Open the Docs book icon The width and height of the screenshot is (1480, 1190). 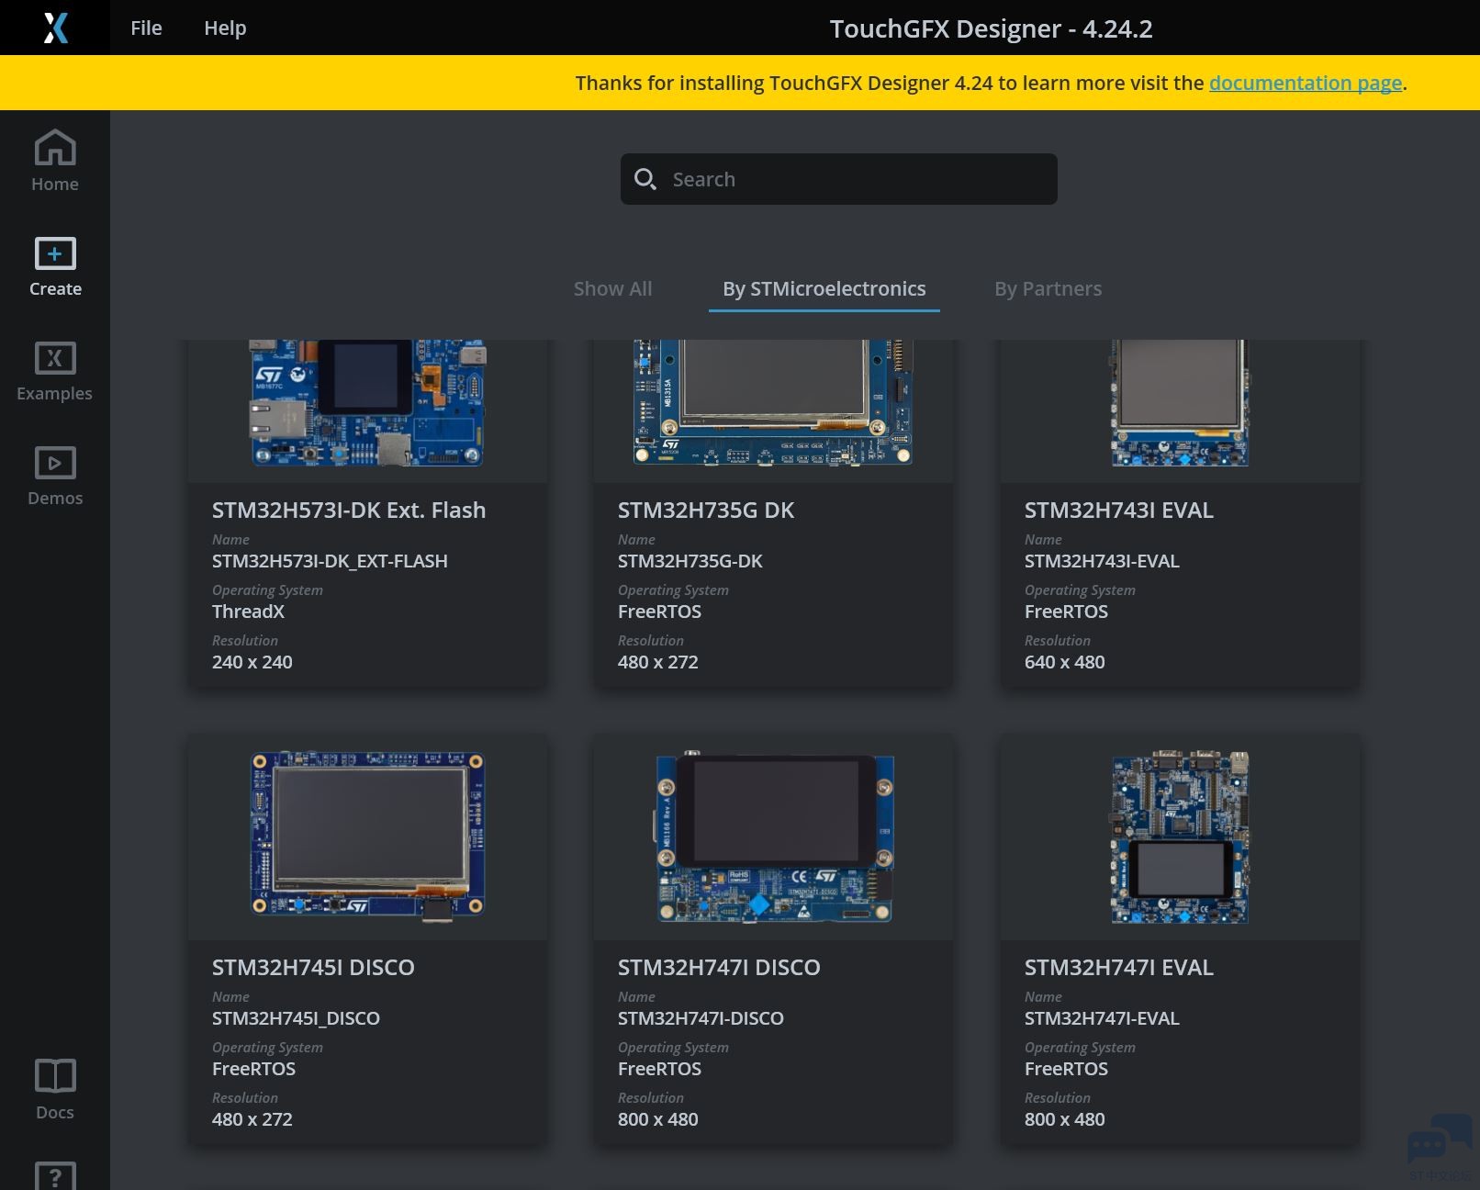tap(55, 1076)
